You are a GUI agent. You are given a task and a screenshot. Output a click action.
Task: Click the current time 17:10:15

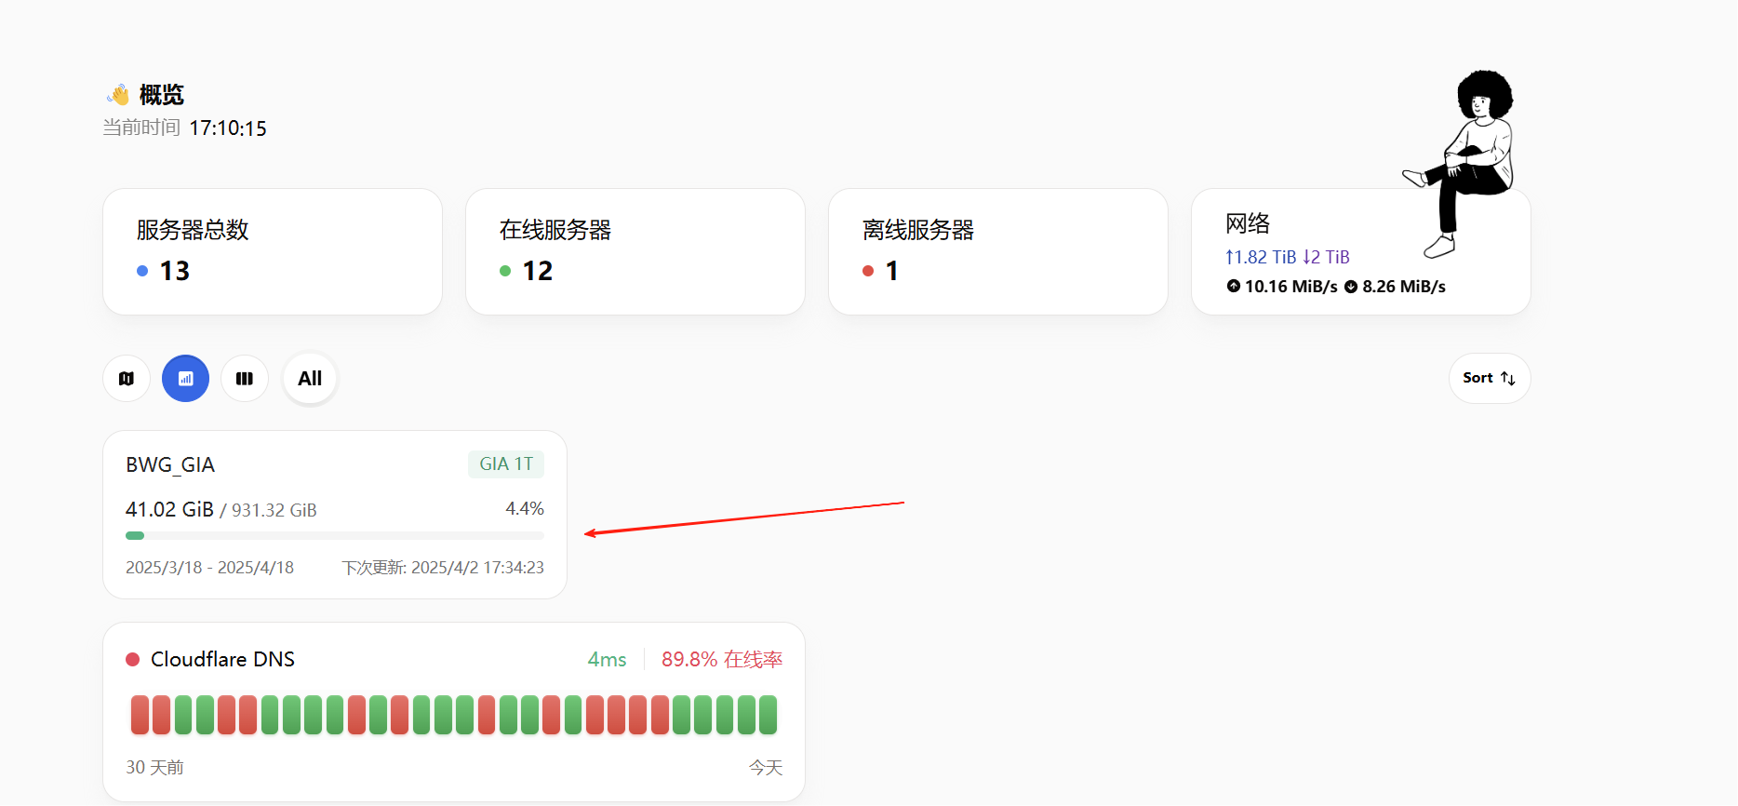tap(228, 128)
